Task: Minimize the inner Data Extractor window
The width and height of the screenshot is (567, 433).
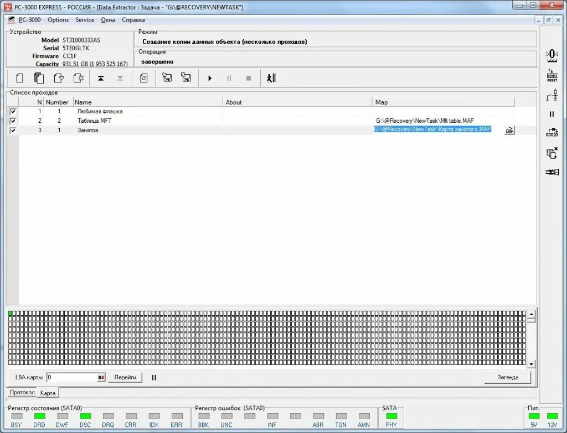Action: point(539,20)
